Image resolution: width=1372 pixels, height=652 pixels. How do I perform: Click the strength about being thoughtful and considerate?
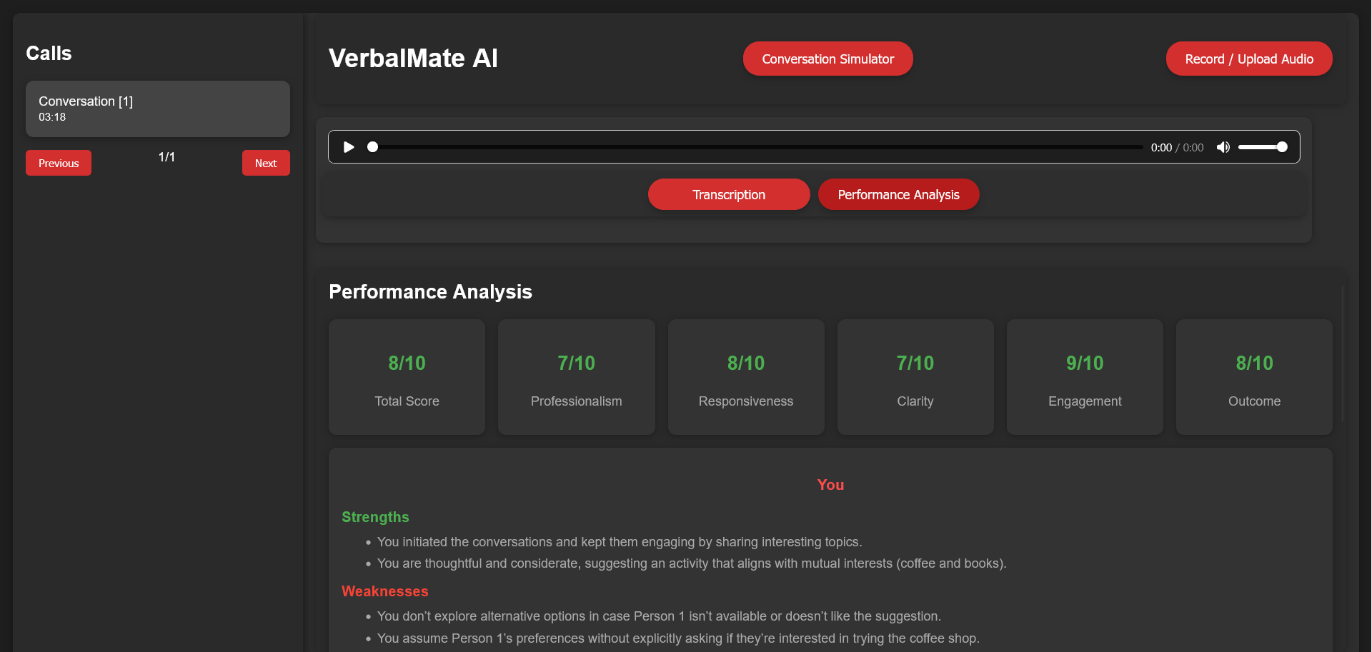(692, 563)
